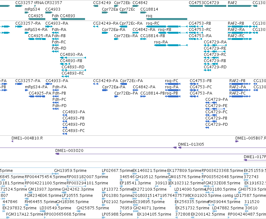Click EST GH13959.5prime
Screen dimensions: 266x219
[x=70, y=171]
